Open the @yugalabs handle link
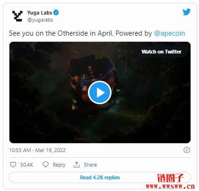Viewport: 199px width, 191px height. (40, 20)
